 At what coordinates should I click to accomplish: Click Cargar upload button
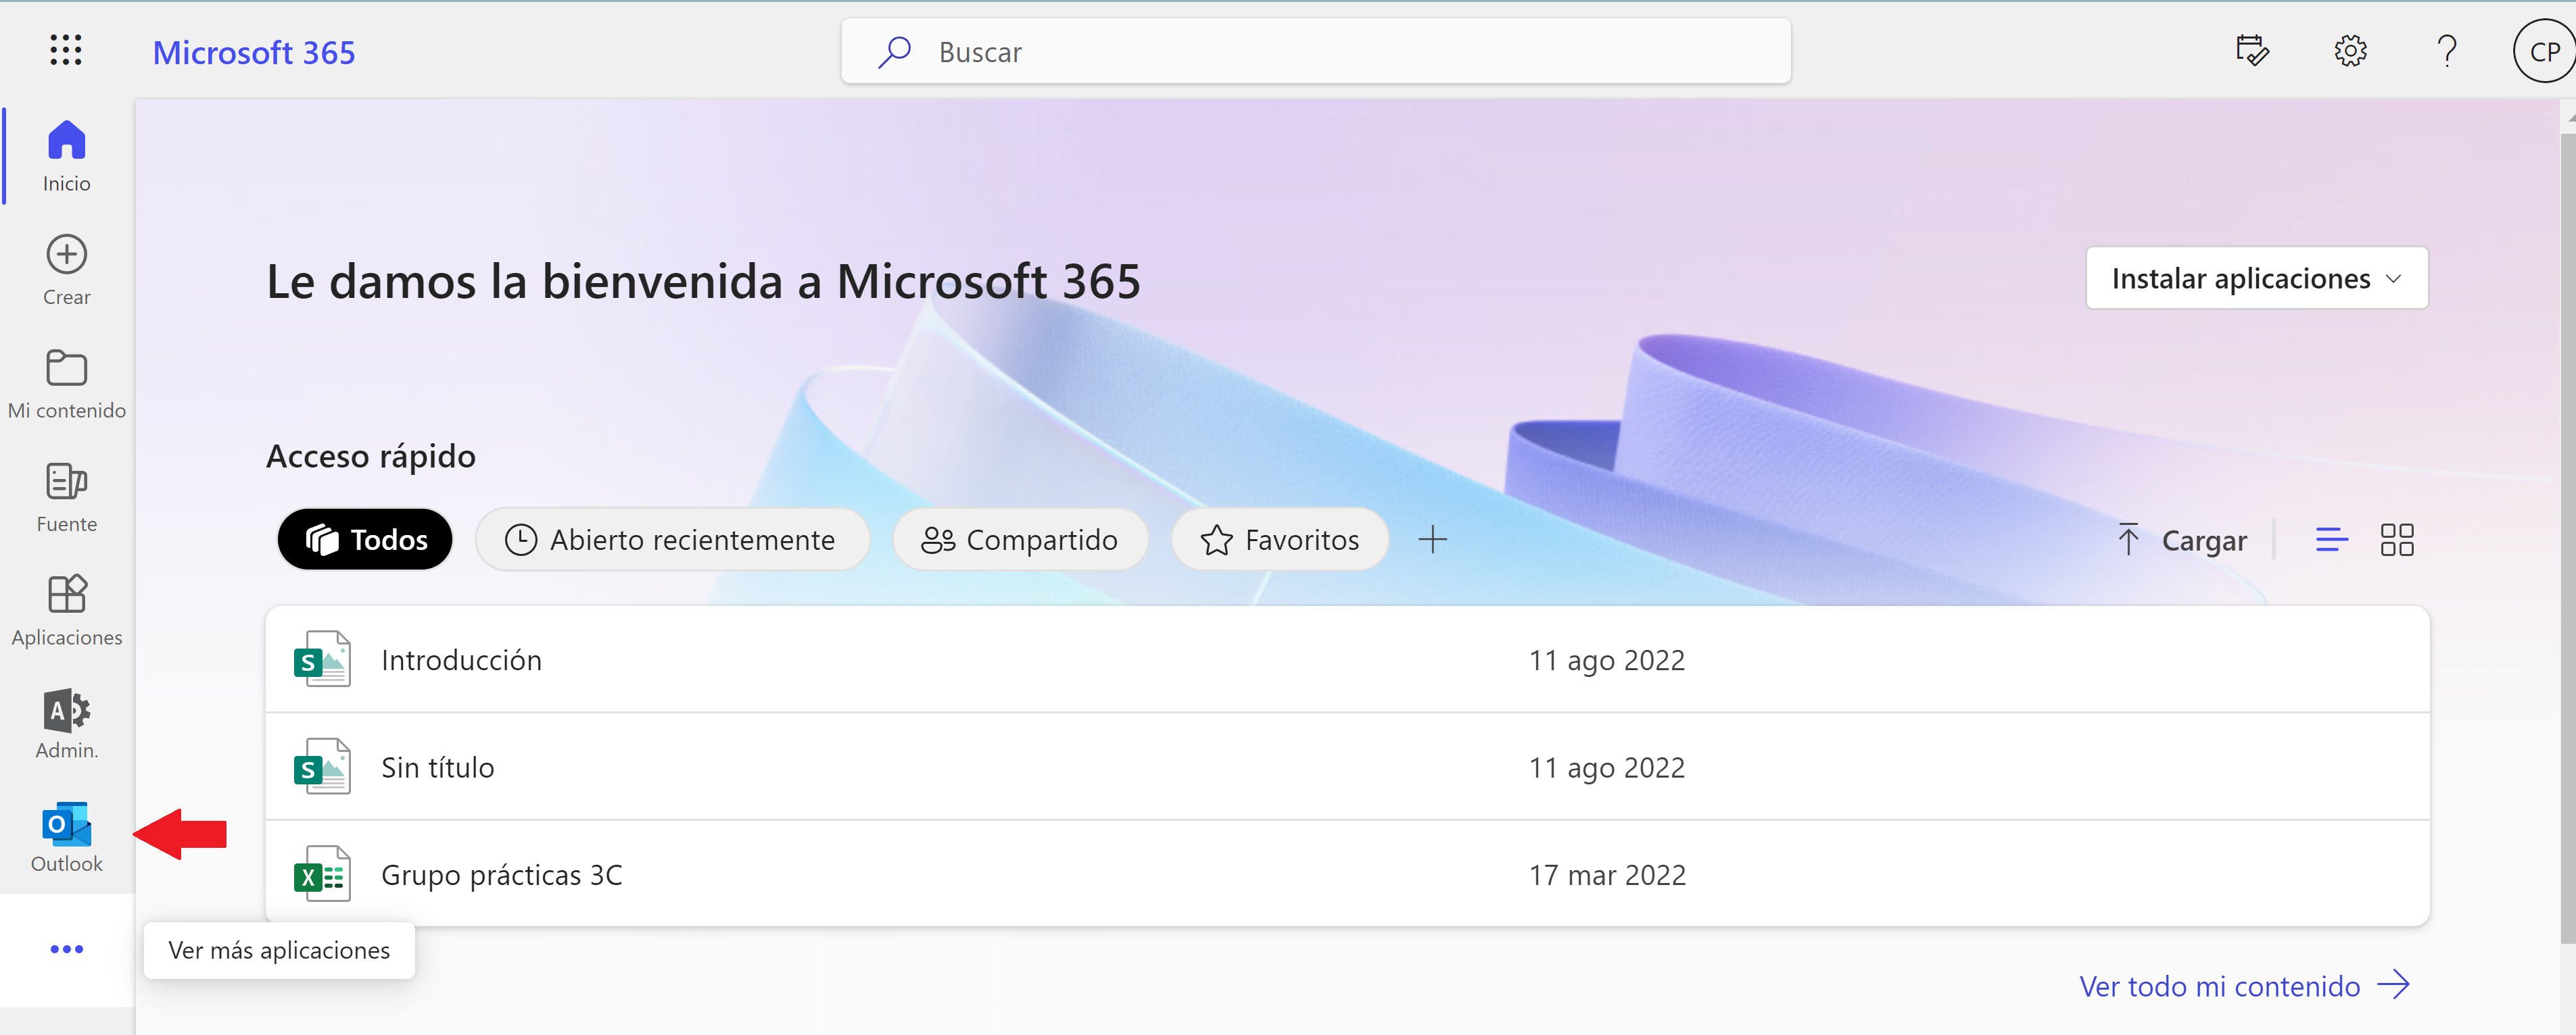click(x=2182, y=540)
